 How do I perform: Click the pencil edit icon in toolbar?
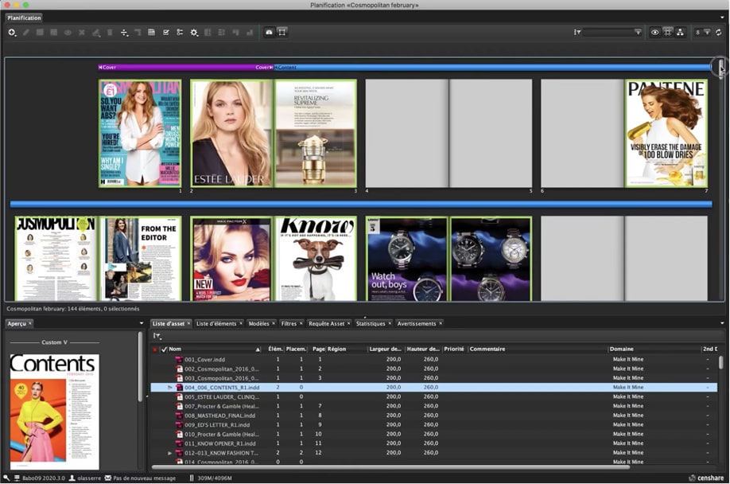tap(26, 32)
